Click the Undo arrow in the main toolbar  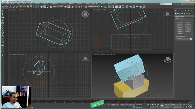point(3,7)
